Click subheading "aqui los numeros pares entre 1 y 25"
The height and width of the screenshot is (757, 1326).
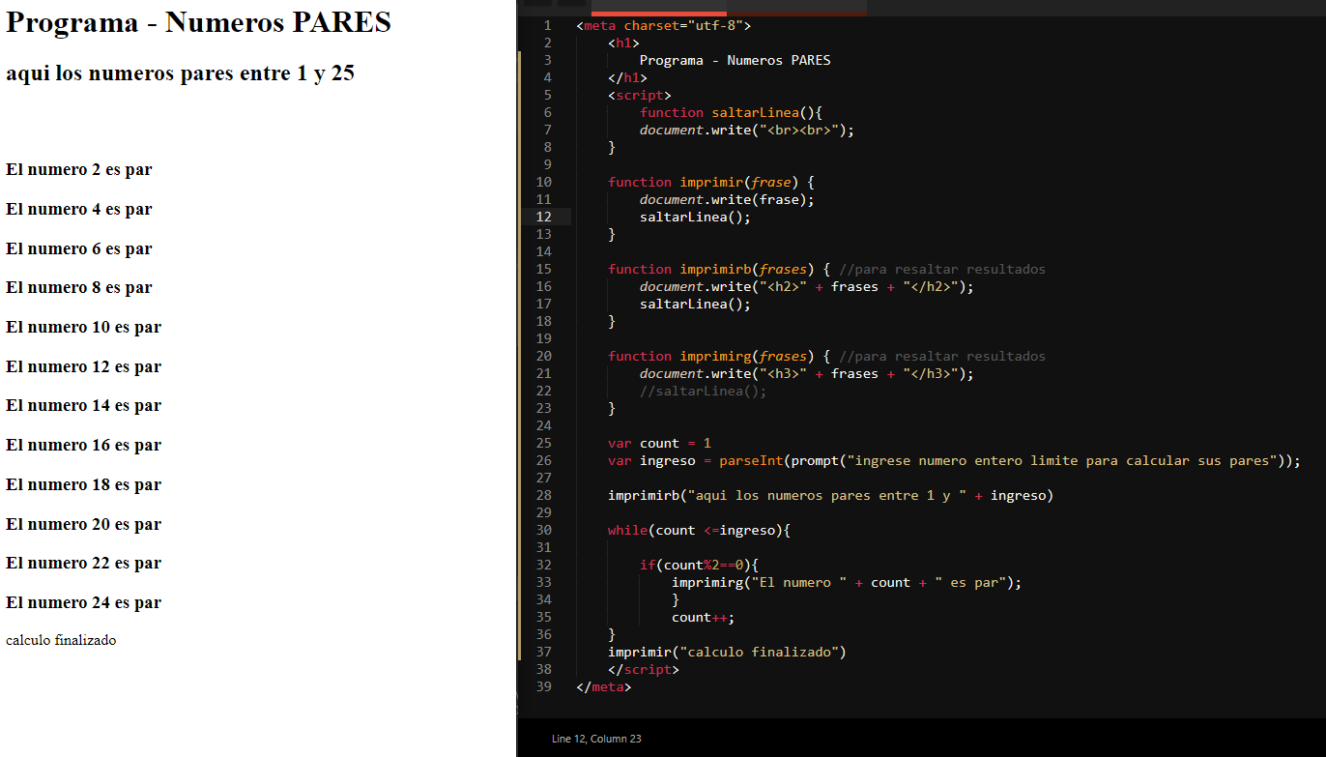tap(180, 73)
